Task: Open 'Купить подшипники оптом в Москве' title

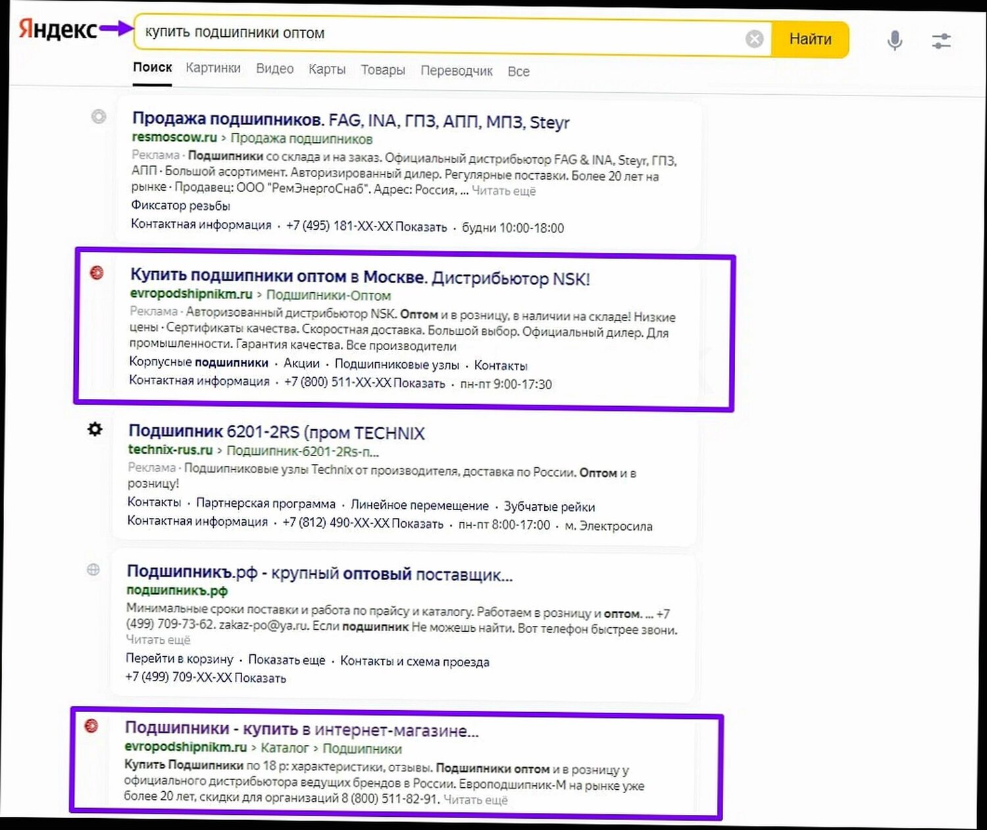Action: pyautogui.click(x=360, y=277)
